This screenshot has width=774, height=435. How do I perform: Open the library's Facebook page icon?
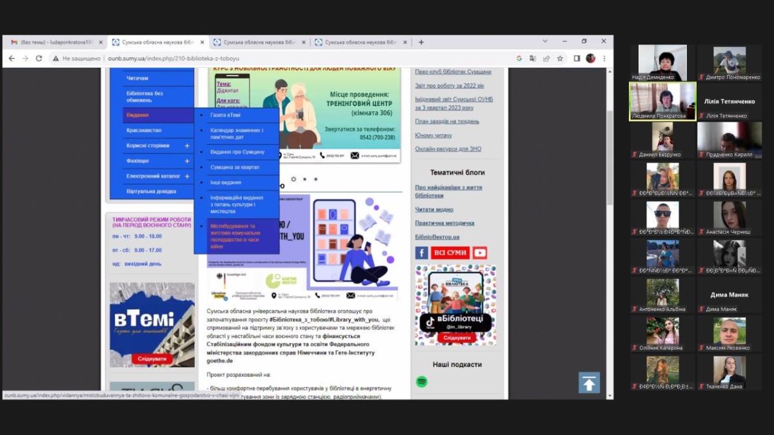coord(422,253)
